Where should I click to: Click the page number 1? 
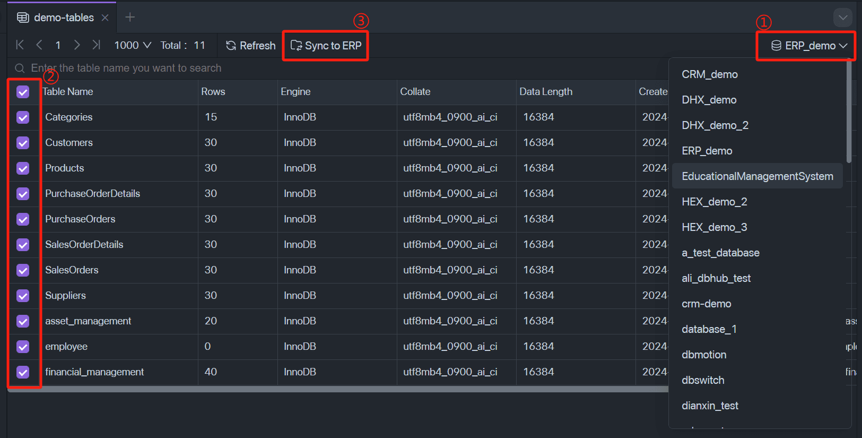58,45
